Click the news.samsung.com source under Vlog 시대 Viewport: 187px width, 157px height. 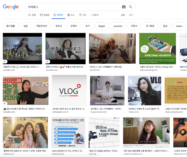(x=149, y=70)
